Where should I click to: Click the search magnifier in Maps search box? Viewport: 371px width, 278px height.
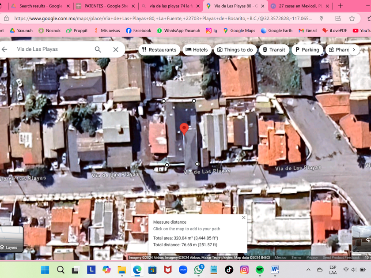click(x=98, y=49)
